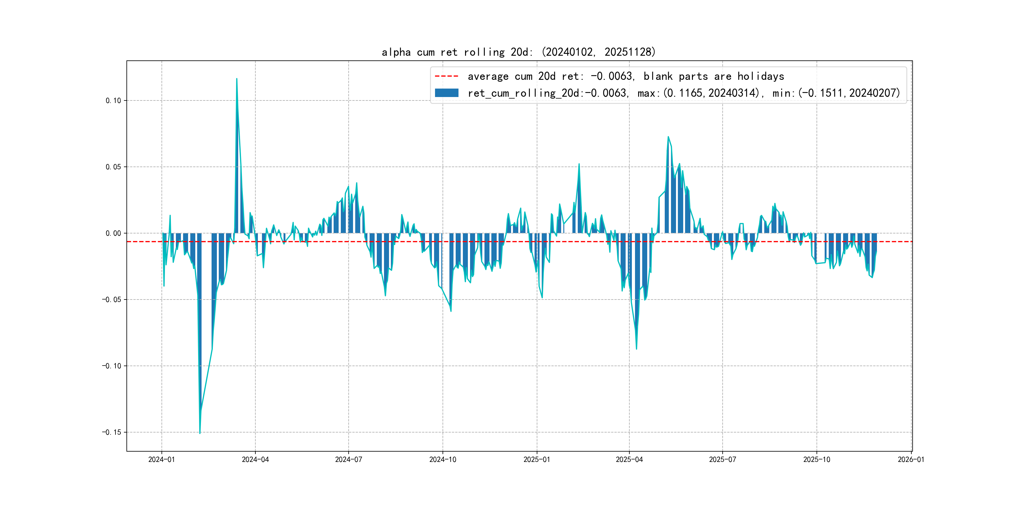Click the ret_cum_rolling_20d legend label
This screenshot has width=1014, height=507.
[x=683, y=93]
